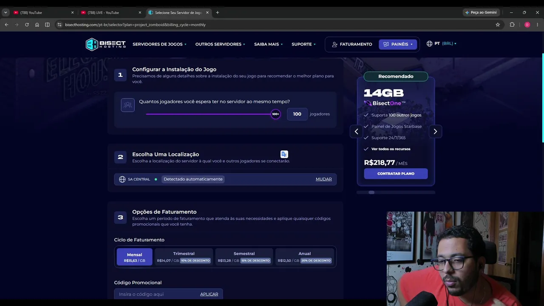544x306 pixels.
Task: Click the player count number field
Action: pyautogui.click(x=297, y=114)
